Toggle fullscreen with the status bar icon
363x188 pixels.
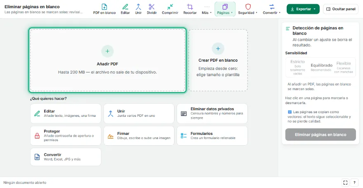click(x=345, y=183)
